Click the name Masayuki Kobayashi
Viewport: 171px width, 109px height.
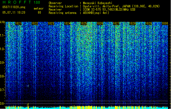tap(98, 3)
